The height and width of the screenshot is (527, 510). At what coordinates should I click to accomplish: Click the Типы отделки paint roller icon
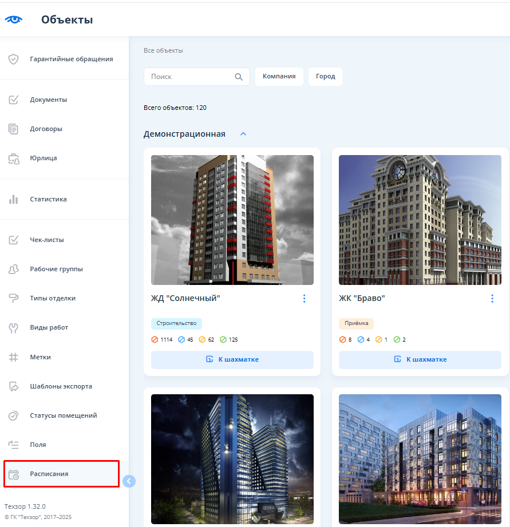(x=14, y=298)
